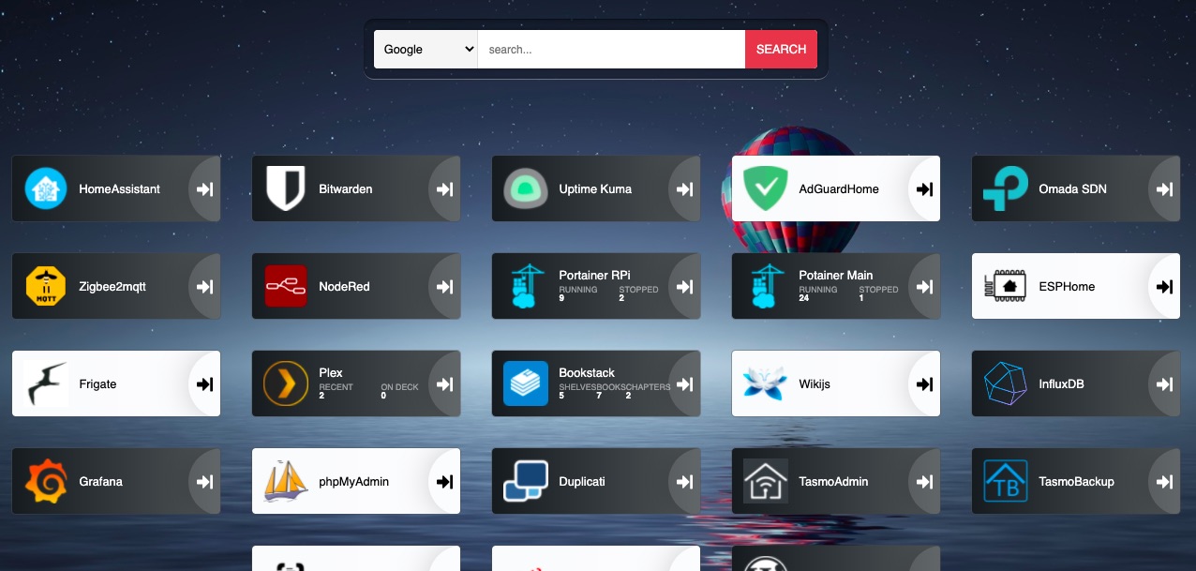Open the Bitwarden shield icon
This screenshot has width=1196, height=571.
[x=286, y=188]
